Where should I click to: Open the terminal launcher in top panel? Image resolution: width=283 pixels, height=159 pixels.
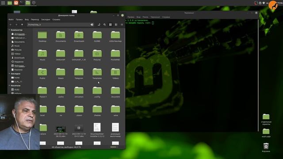tap(22, 3)
